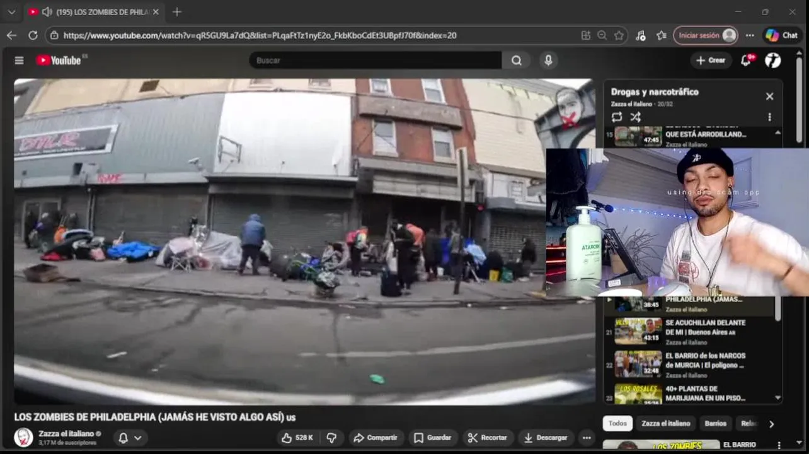Open the media control music icon

click(x=641, y=35)
